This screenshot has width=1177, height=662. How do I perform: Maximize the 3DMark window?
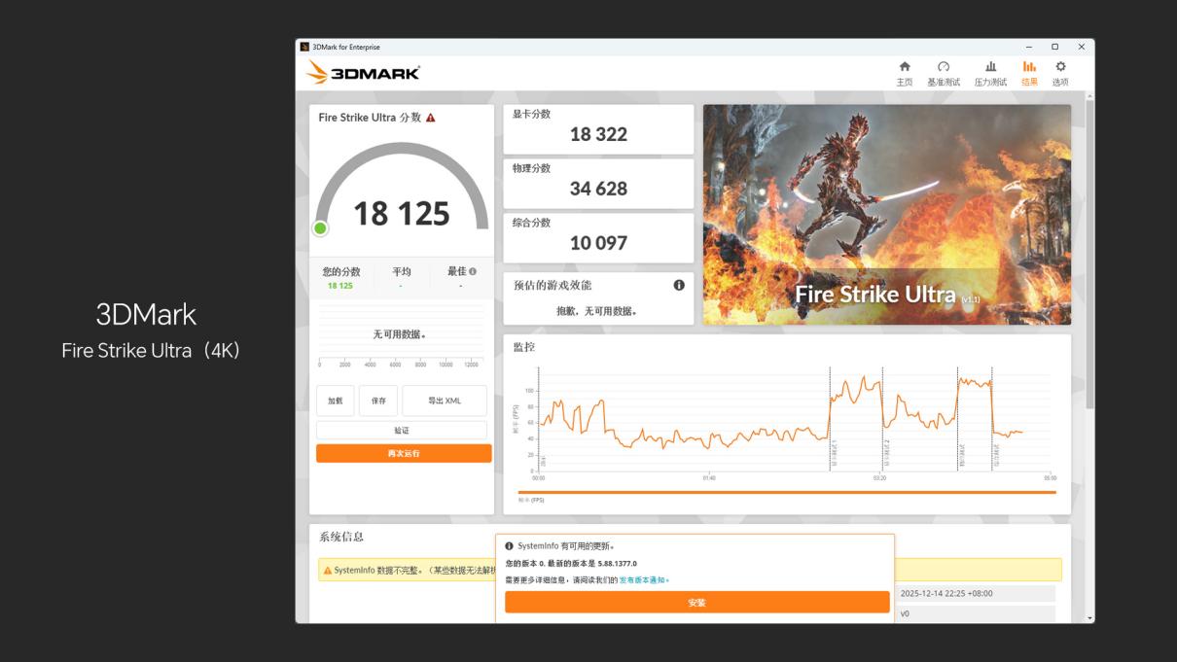(x=1054, y=47)
